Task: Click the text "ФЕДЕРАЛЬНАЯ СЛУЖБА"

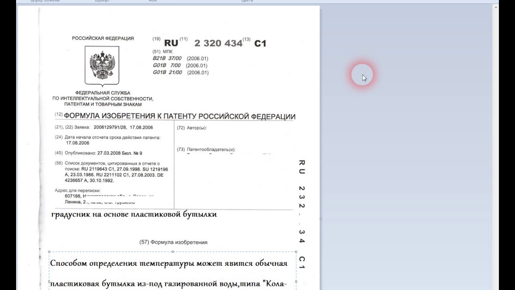Action: tap(103, 93)
